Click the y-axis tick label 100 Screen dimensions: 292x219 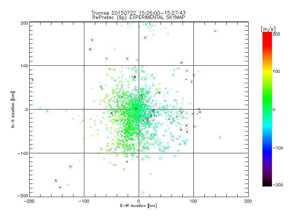[24, 66]
